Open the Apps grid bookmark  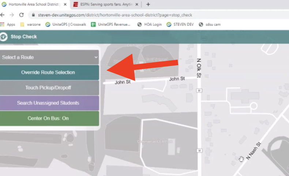pyautogui.click(x=8, y=24)
